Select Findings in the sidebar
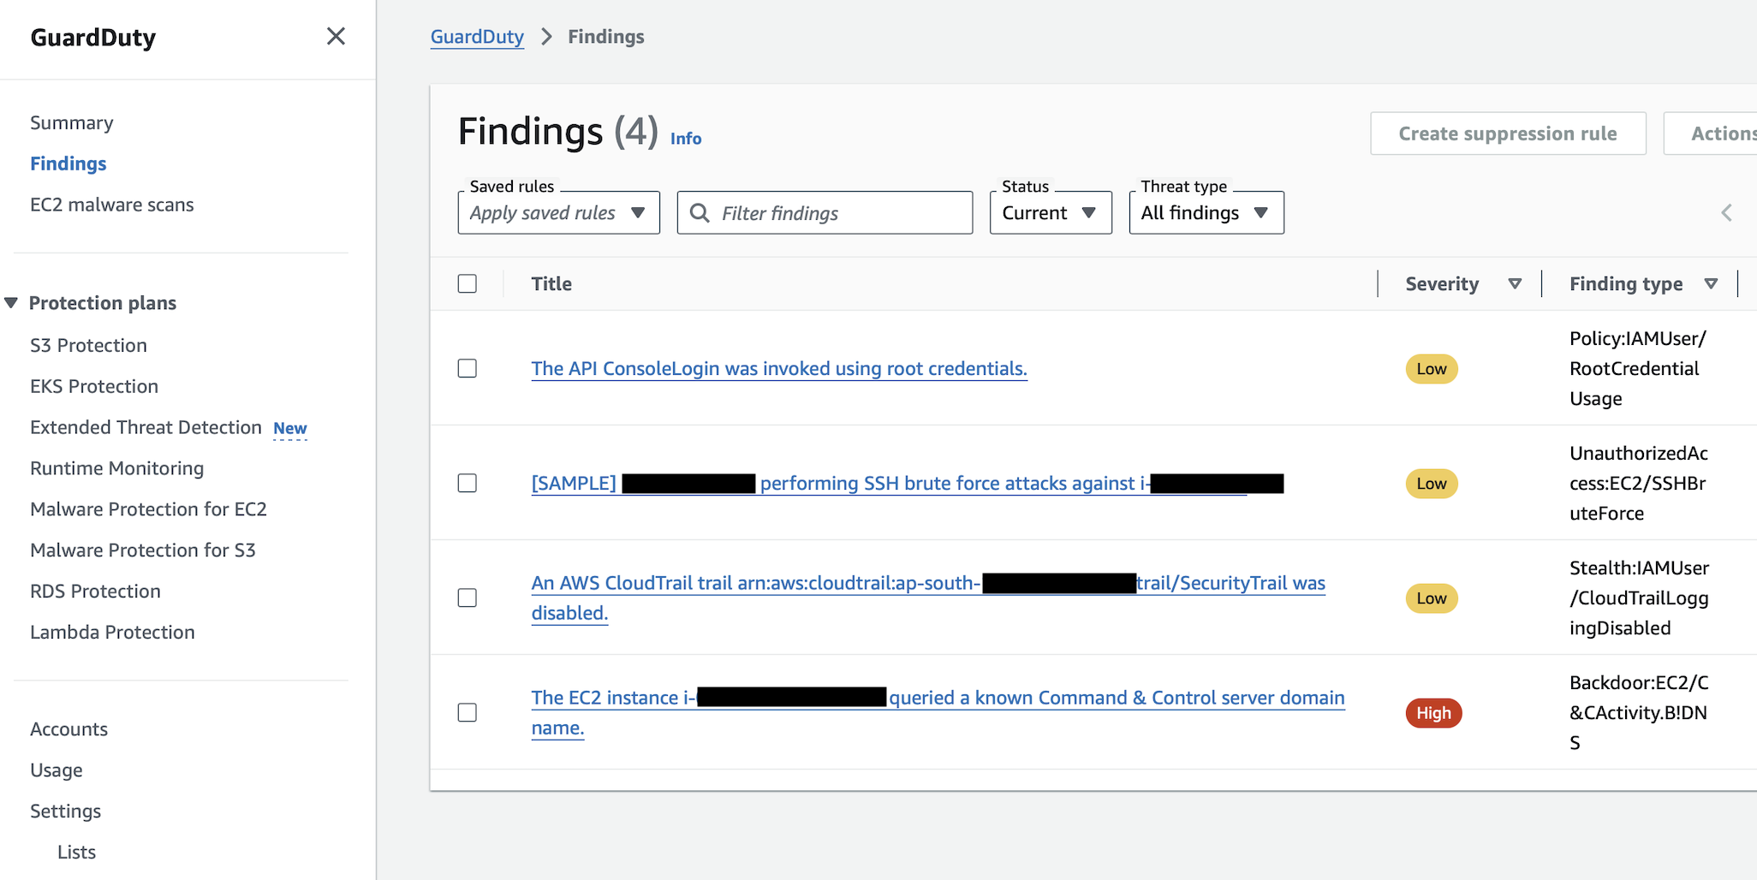The width and height of the screenshot is (1757, 880). (68, 164)
